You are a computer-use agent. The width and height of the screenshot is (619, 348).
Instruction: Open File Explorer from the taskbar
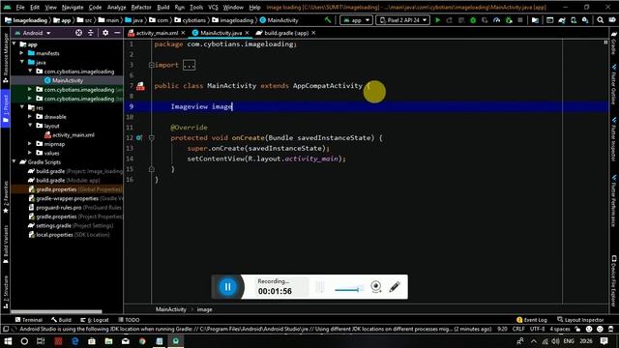click(x=108, y=341)
